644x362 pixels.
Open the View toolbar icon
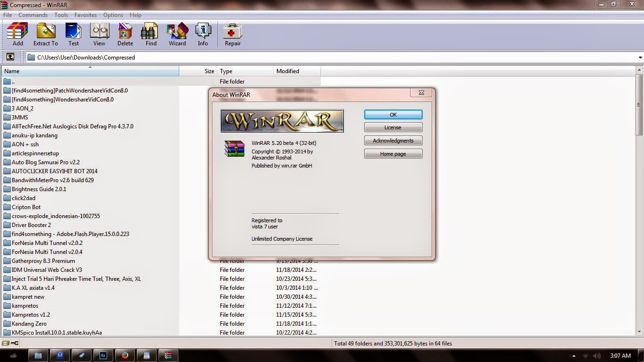coord(99,34)
